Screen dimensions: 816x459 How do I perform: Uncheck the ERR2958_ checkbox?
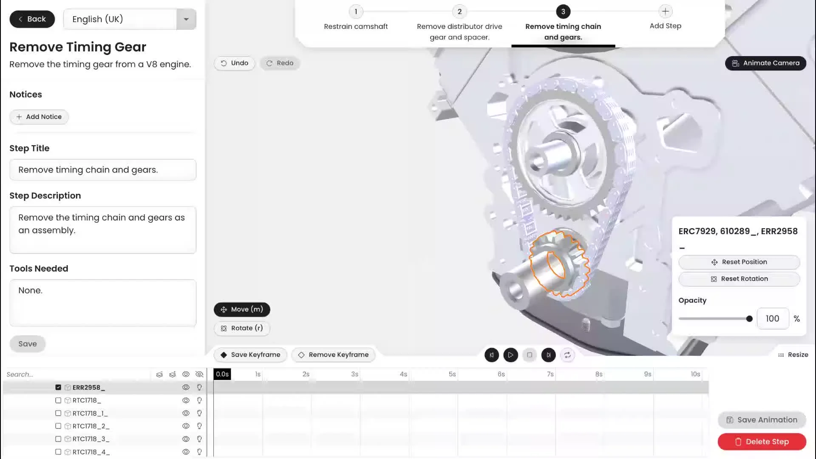pyautogui.click(x=58, y=388)
